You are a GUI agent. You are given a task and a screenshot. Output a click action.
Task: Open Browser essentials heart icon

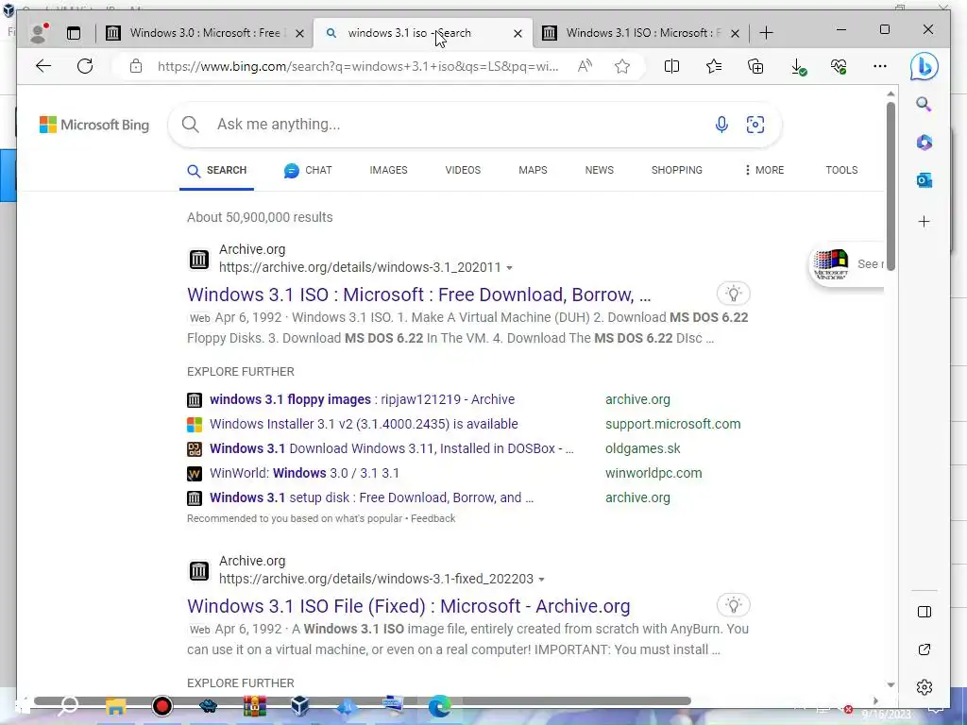pos(839,66)
